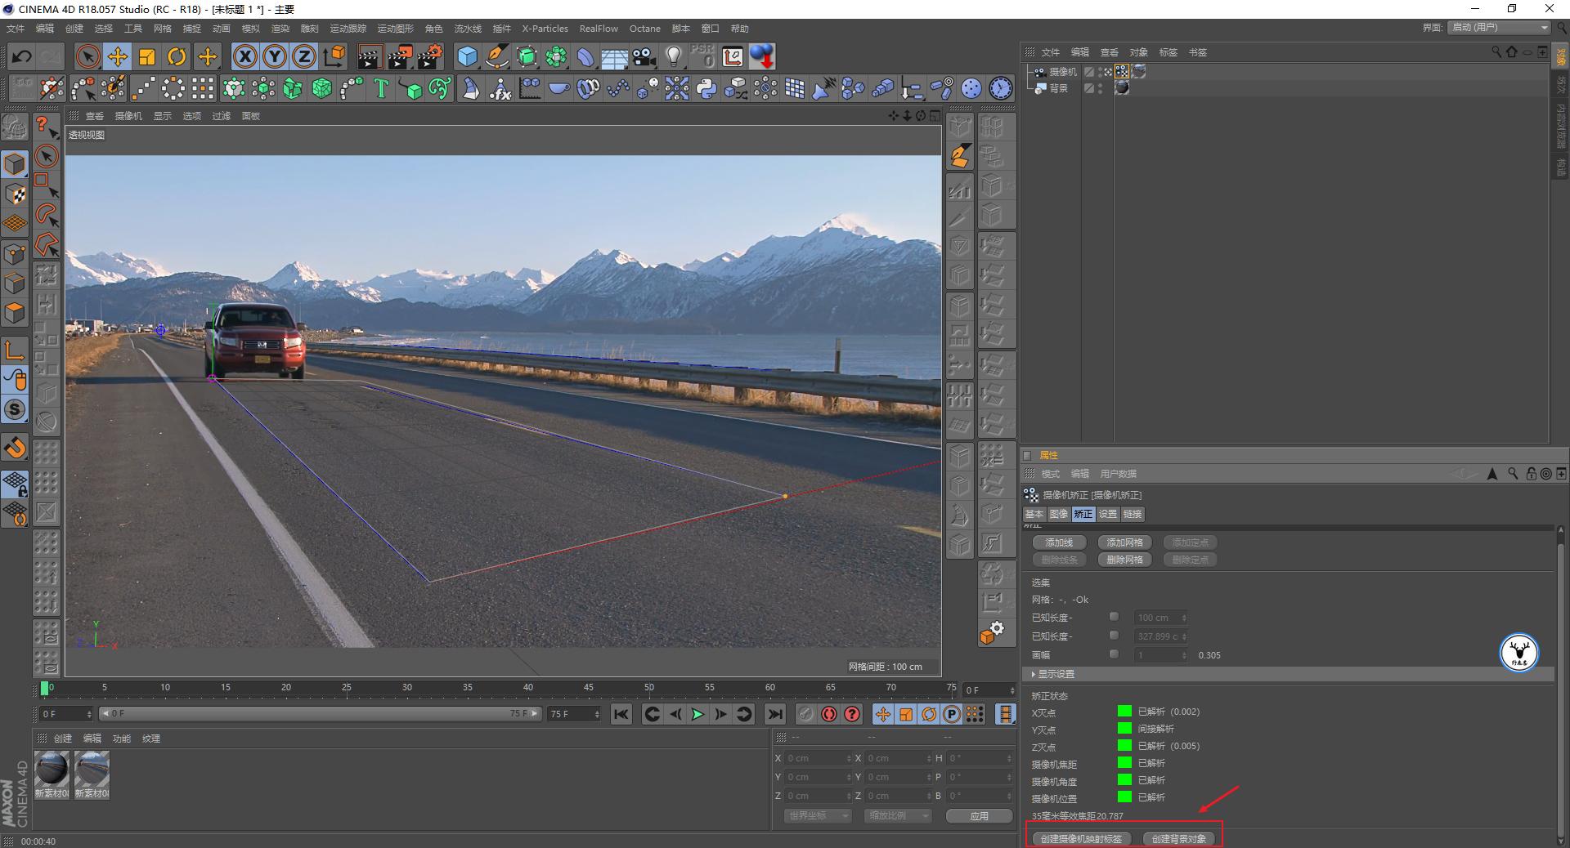Open the 世界坐标 coordinate dropdown
Viewport: 1570px width, 848px height.
817,815
